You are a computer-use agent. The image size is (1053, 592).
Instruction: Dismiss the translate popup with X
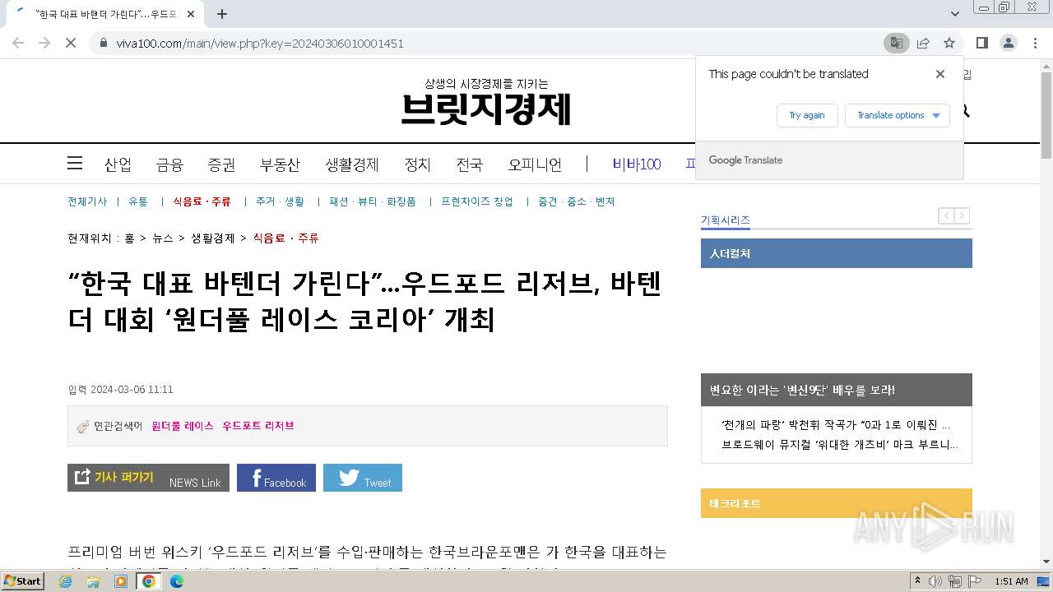click(x=940, y=74)
